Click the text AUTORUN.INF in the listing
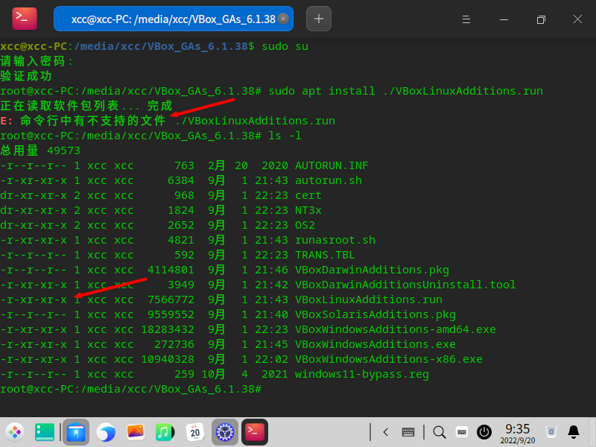Viewport: 596px width, 447px height. [332, 165]
